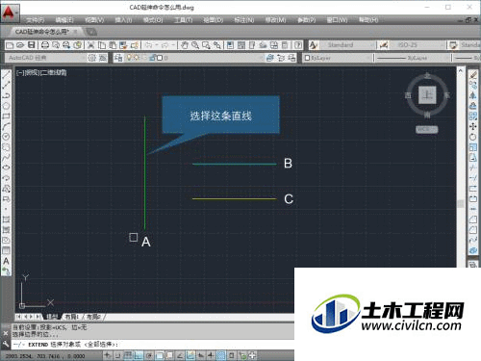Open the 文件(F) menu

pyautogui.click(x=35, y=20)
